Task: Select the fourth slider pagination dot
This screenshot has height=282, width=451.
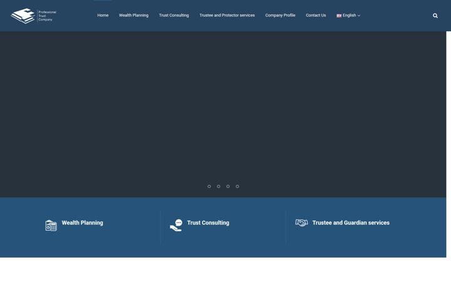Action: pyautogui.click(x=237, y=187)
